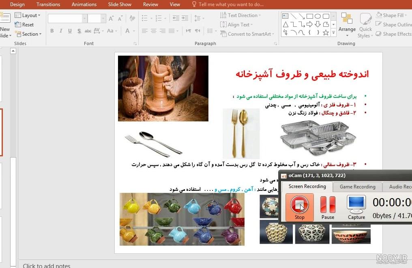
Task: Open Font dialog launcher
Action: [x=135, y=44]
